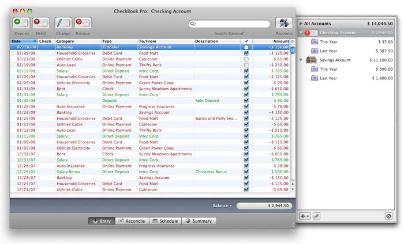Click the This Year folder icon under Checking
404x244 pixels.
[315, 41]
